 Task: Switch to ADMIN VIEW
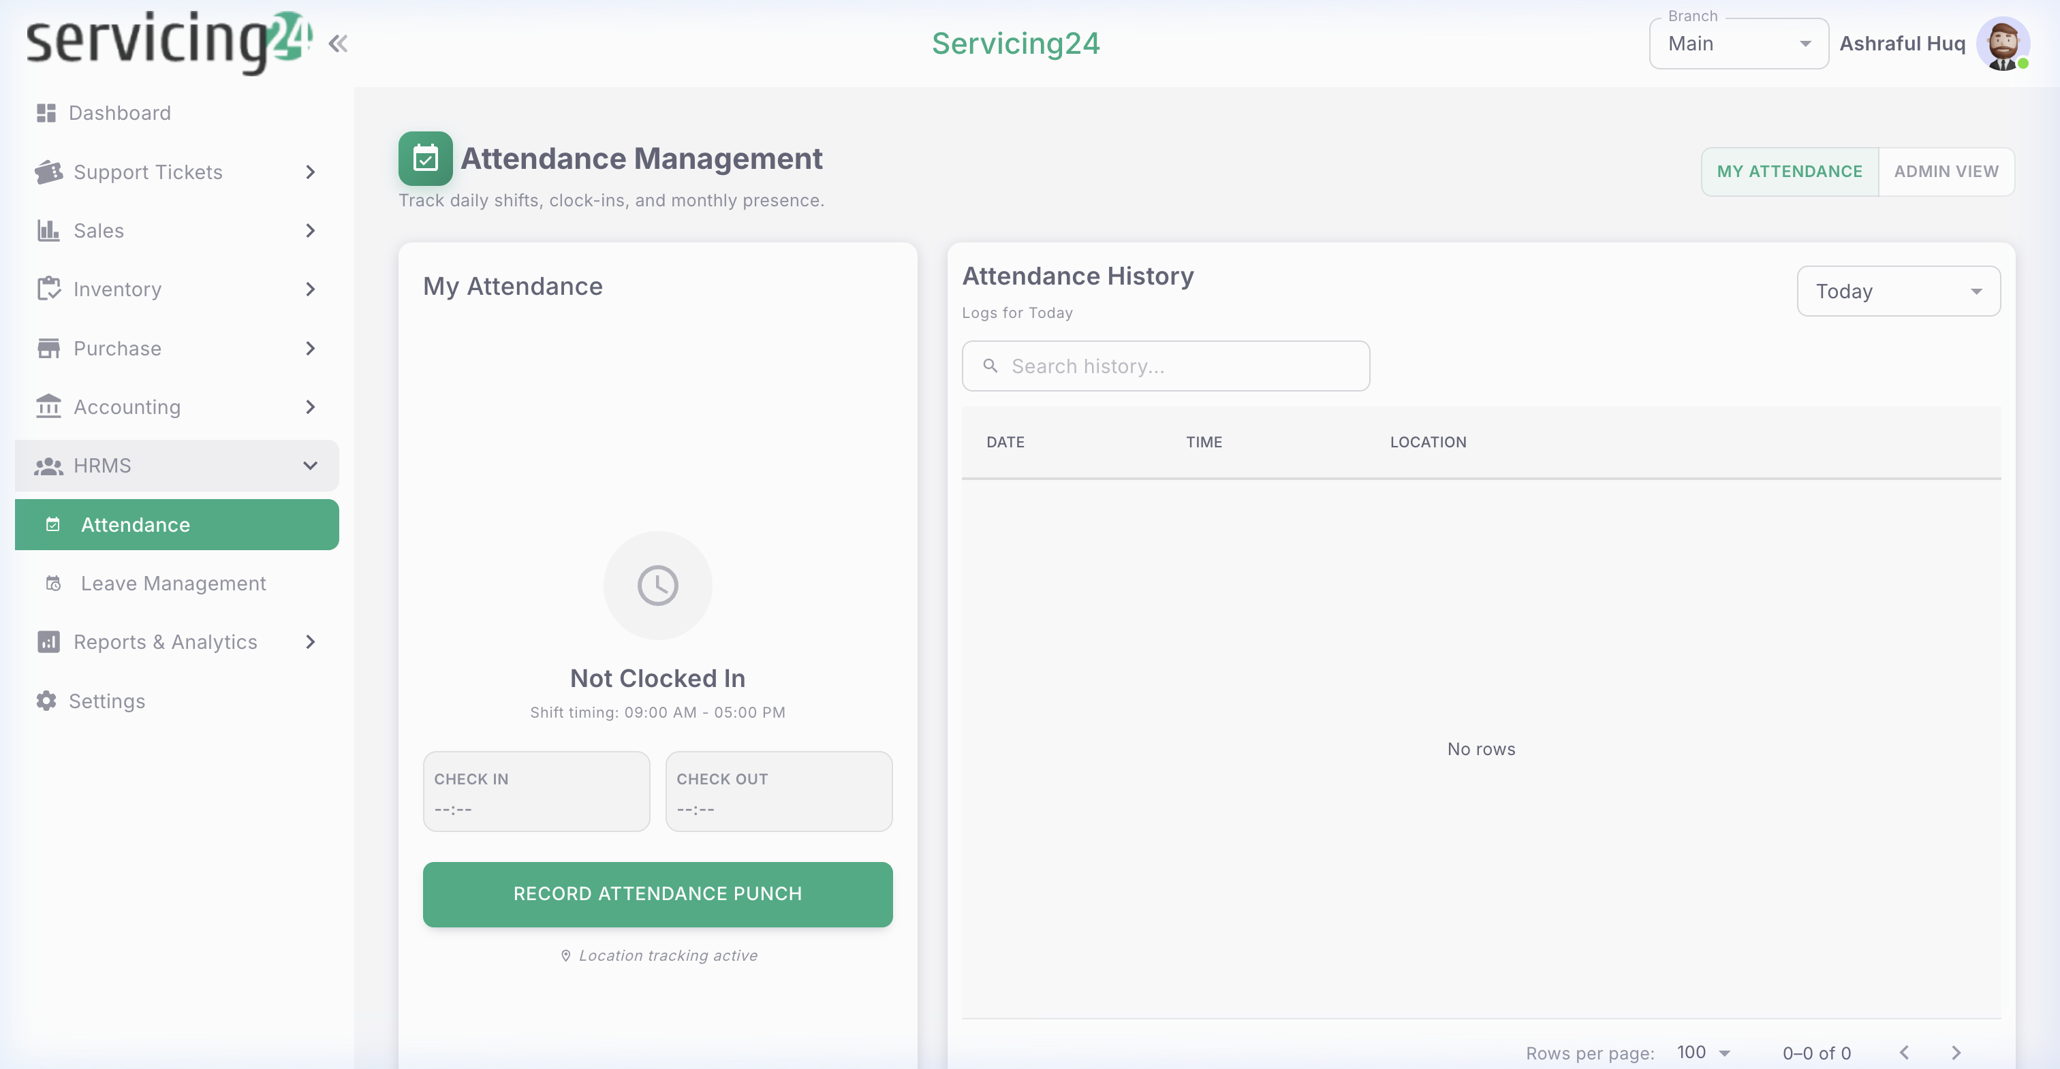coord(1946,171)
